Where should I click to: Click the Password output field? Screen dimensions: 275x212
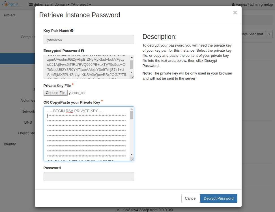[x=89, y=176]
